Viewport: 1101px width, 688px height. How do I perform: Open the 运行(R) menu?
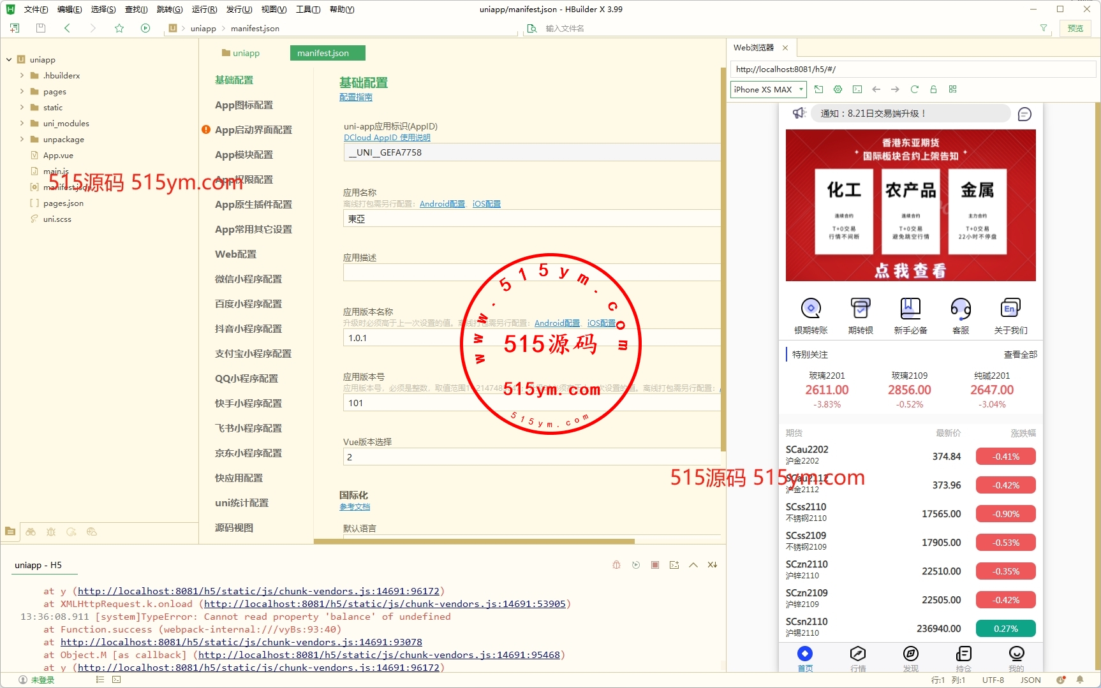tap(204, 9)
